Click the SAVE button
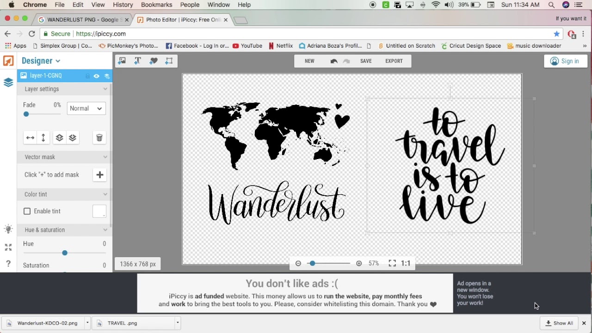This screenshot has height=333, width=592. pyautogui.click(x=366, y=61)
